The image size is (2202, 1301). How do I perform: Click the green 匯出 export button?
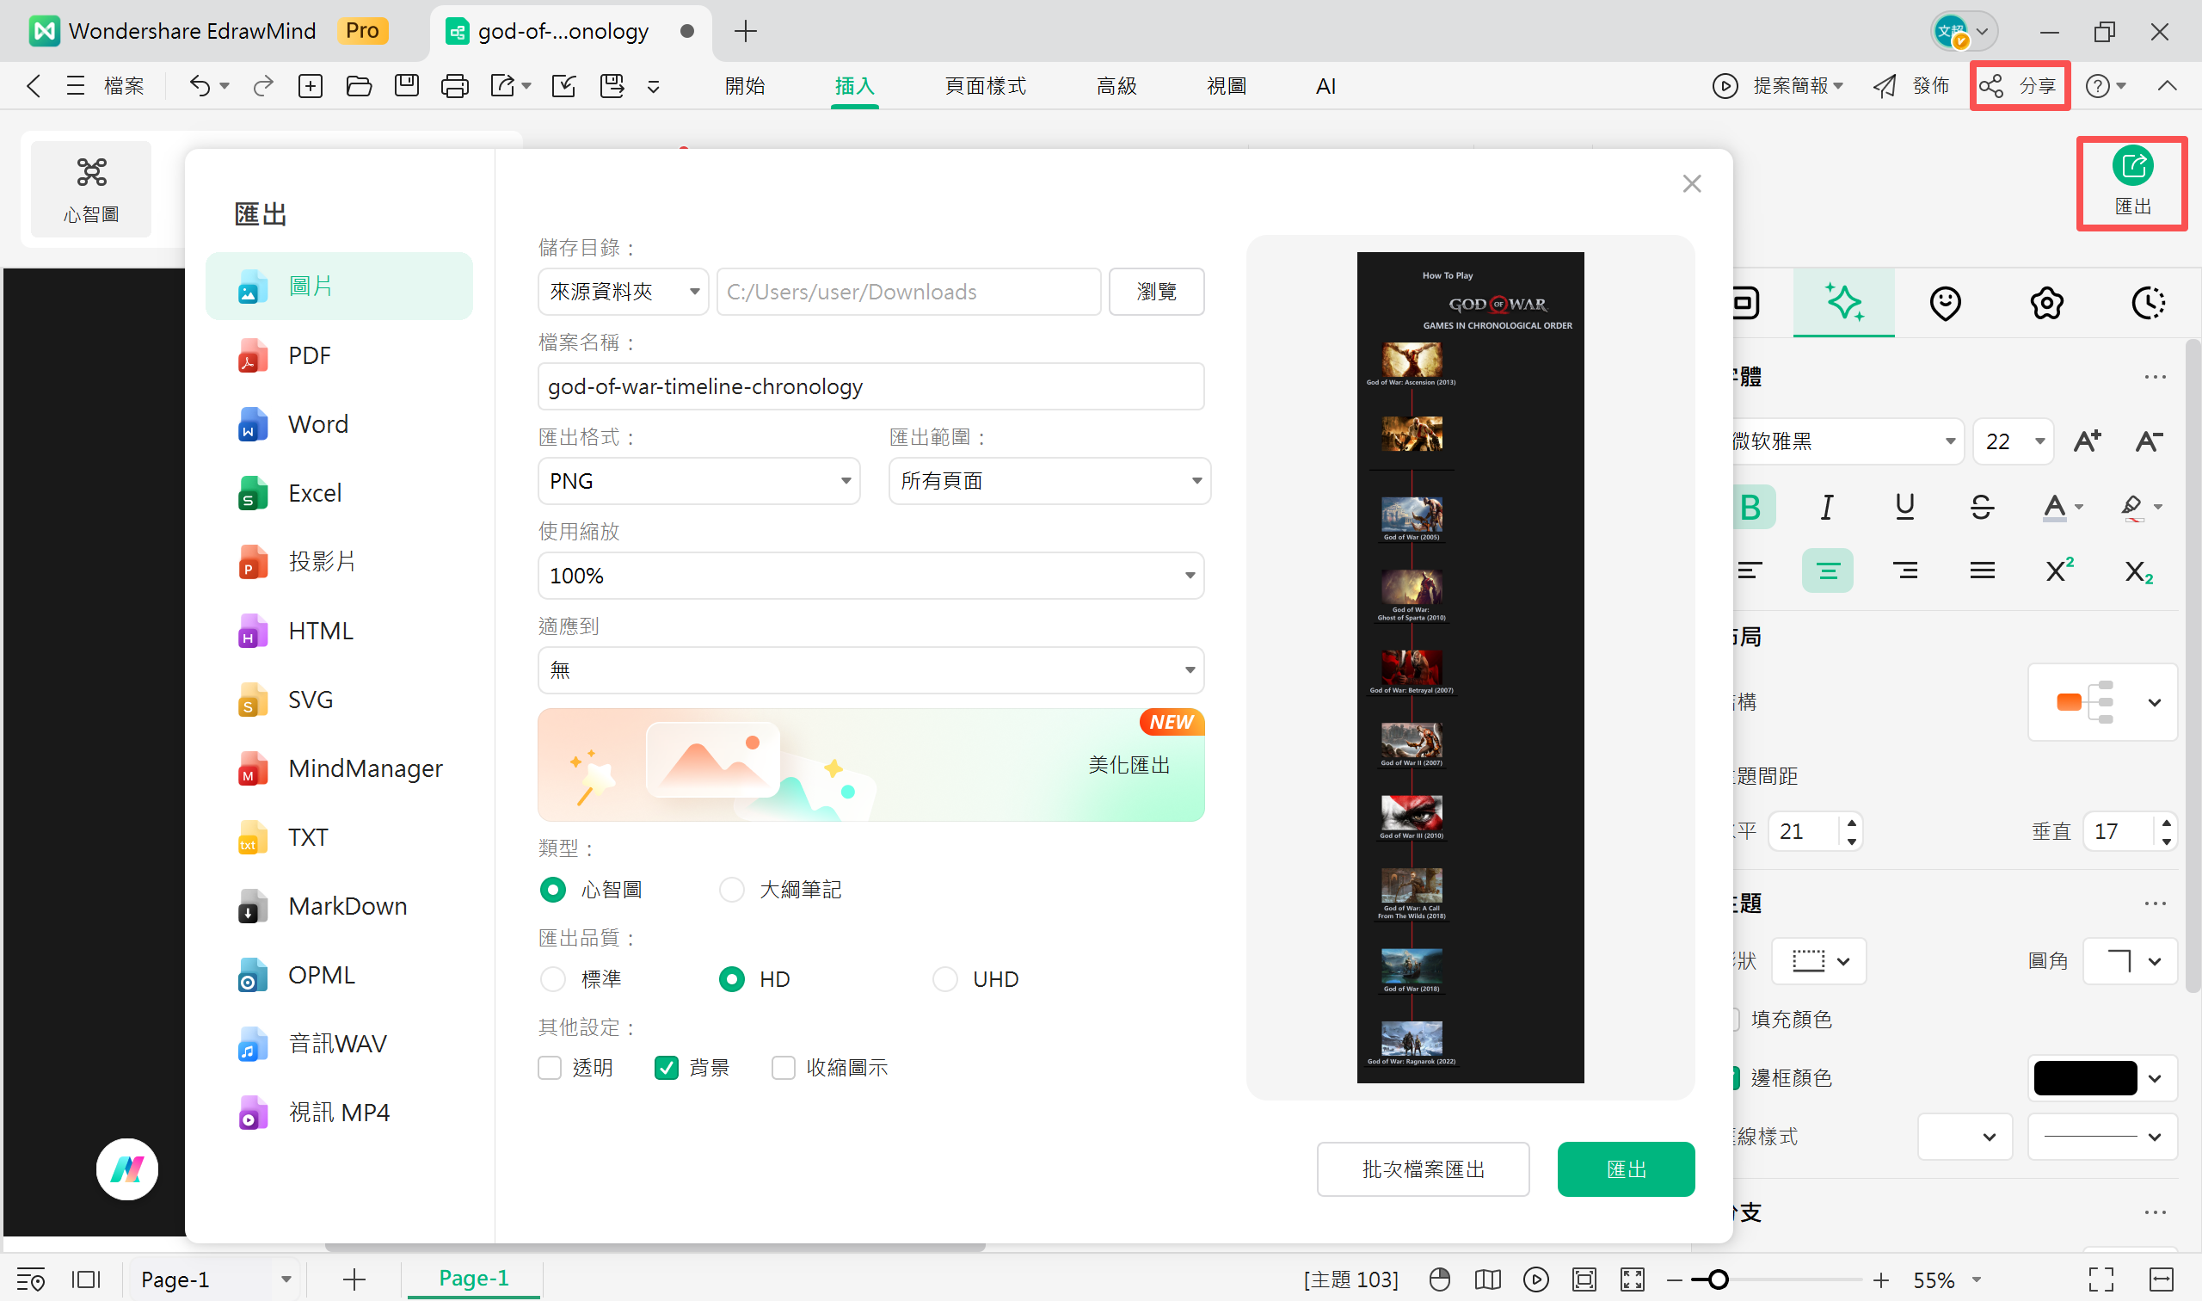pyautogui.click(x=1626, y=1168)
